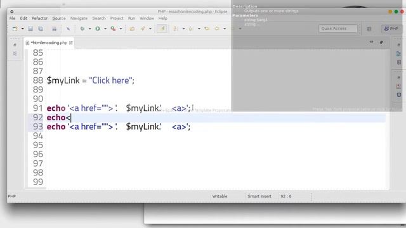Click the Save All toolbar icon

(41, 28)
